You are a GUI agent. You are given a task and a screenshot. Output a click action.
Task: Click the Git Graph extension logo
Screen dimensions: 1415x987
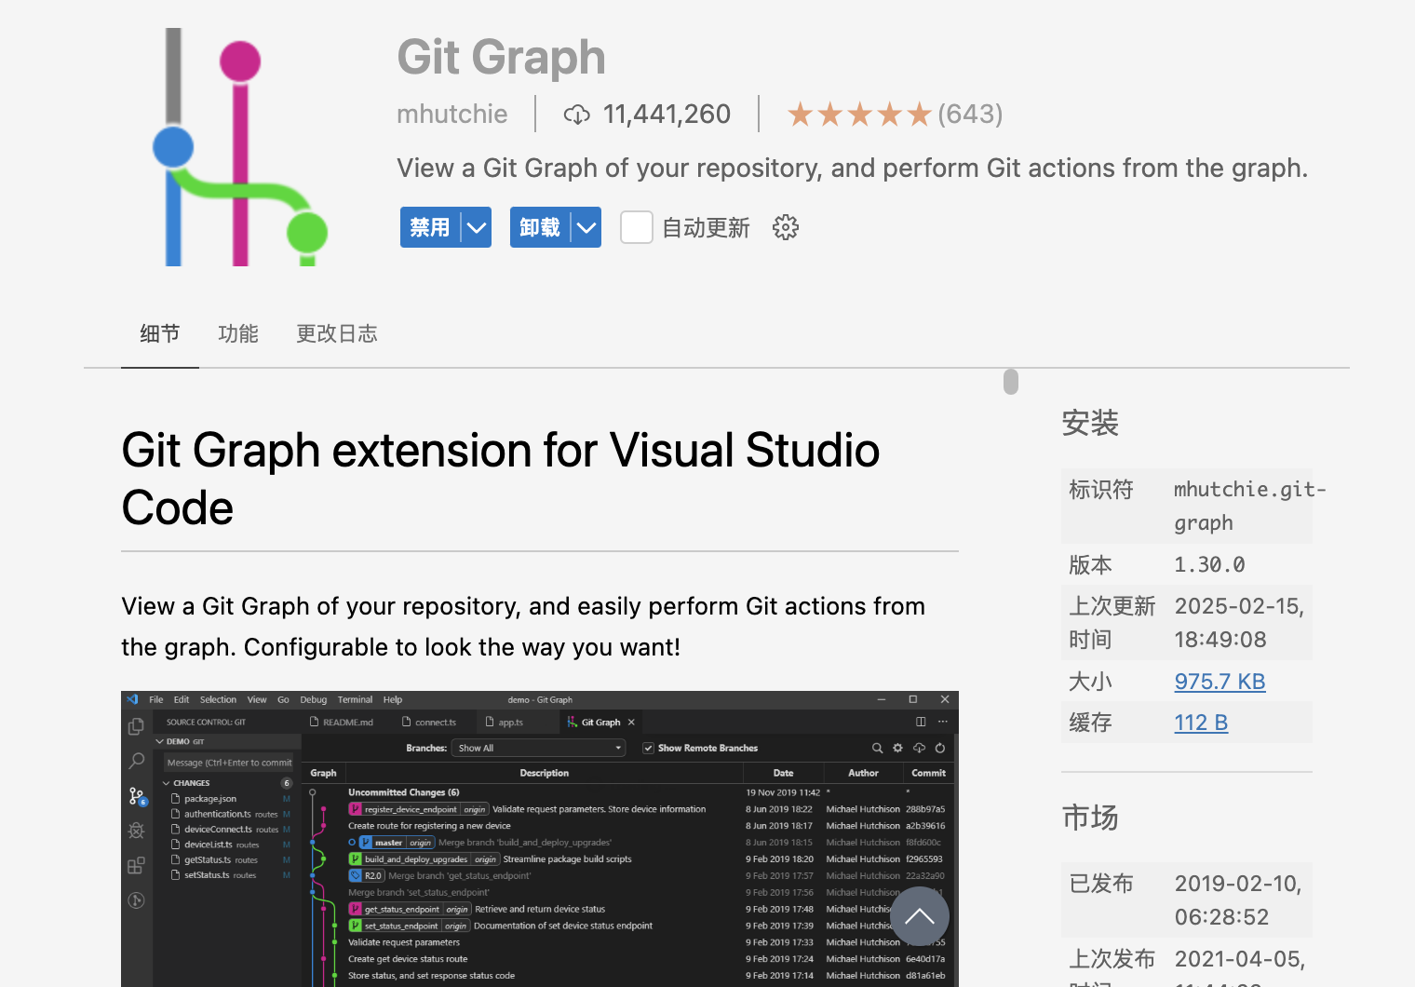coord(240,147)
